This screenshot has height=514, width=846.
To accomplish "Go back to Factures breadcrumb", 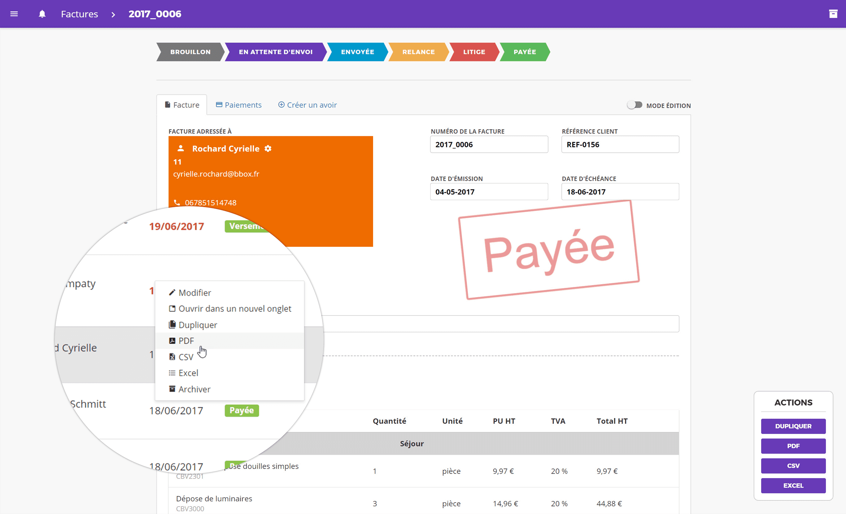I will [79, 14].
